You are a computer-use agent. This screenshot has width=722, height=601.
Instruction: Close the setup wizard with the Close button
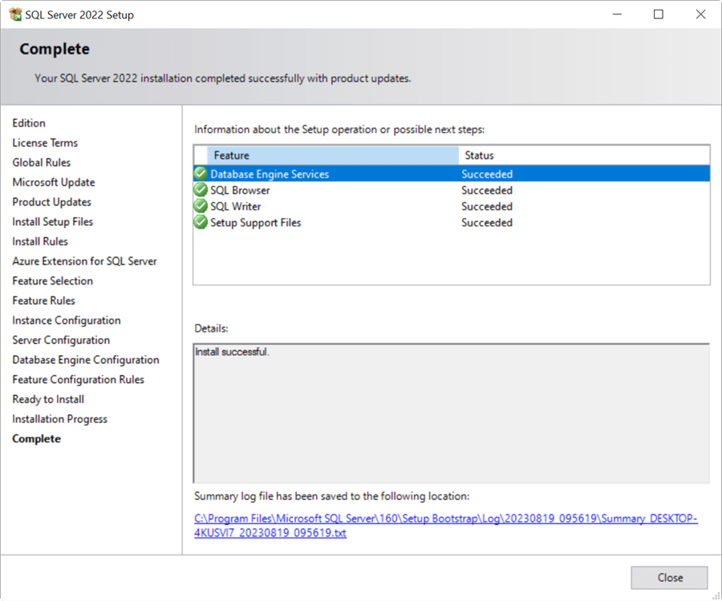pyautogui.click(x=669, y=577)
